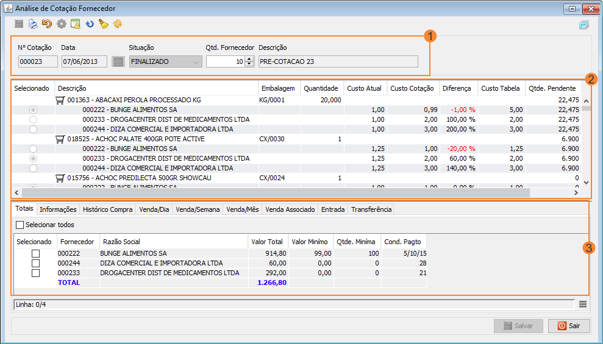Switch to the Venda/Mês tab

coord(243,209)
